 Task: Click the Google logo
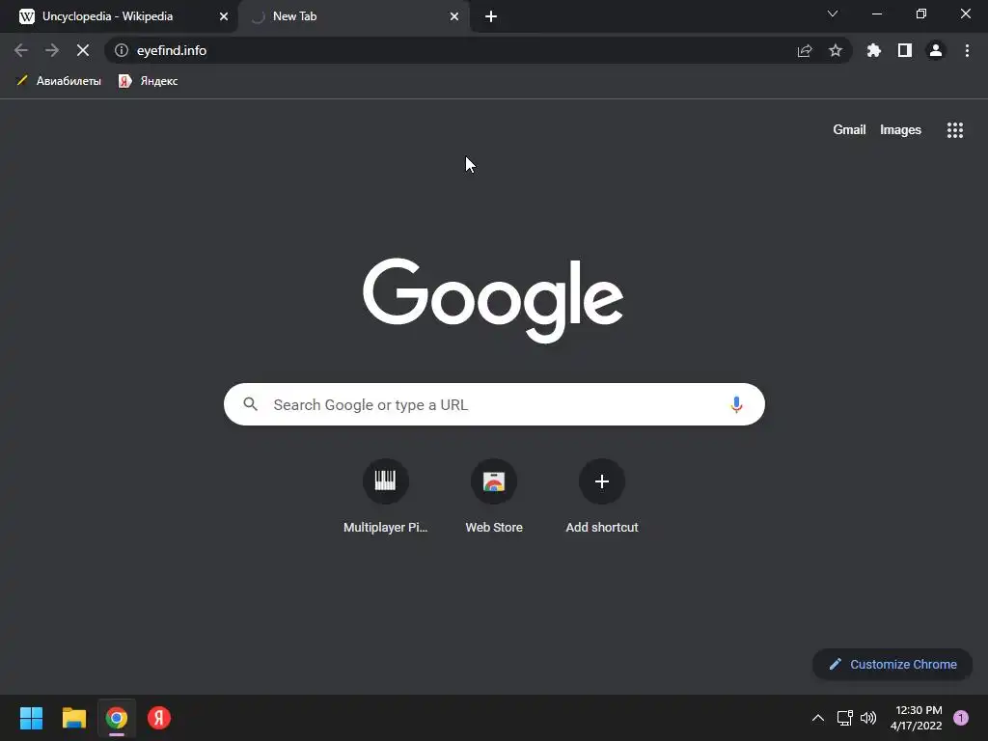click(x=493, y=301)
